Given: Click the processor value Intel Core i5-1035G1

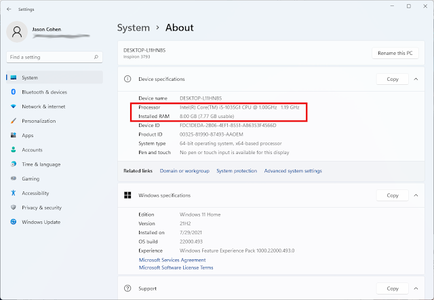Looking at the screenshot, I should tap(239, 107).
